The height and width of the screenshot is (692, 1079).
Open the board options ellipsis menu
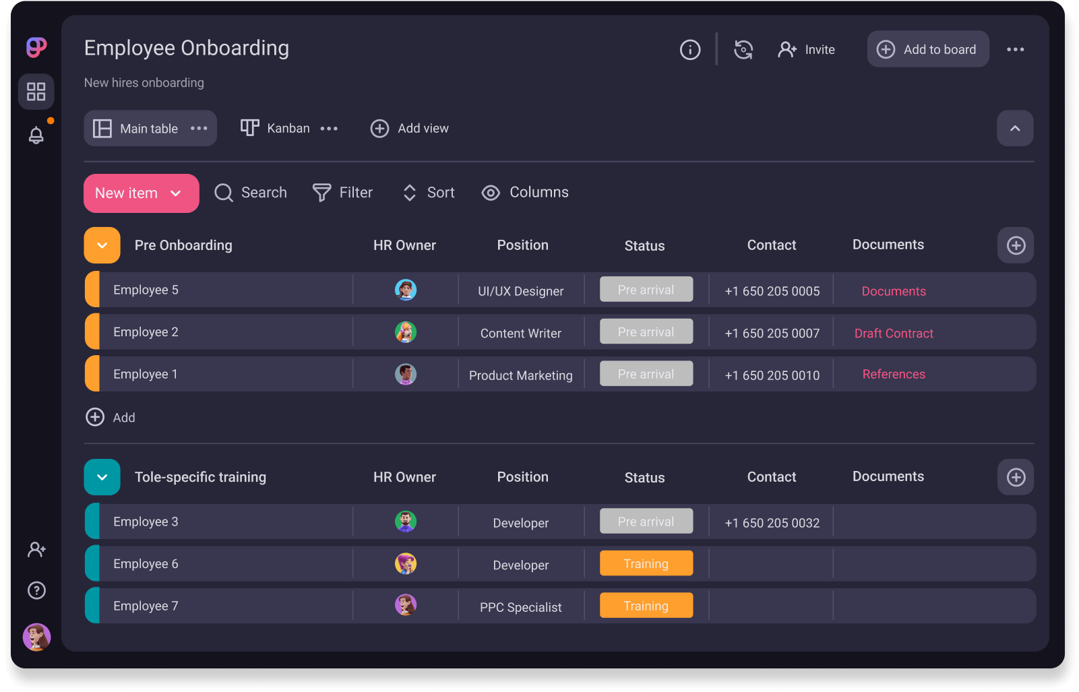pos(1016,49)
